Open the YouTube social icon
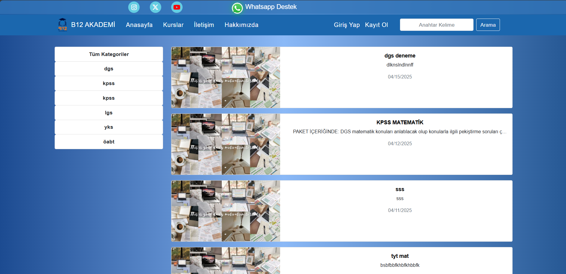This screenshot has width=566, height=274. pyautogui.click(x=177, y=7)
